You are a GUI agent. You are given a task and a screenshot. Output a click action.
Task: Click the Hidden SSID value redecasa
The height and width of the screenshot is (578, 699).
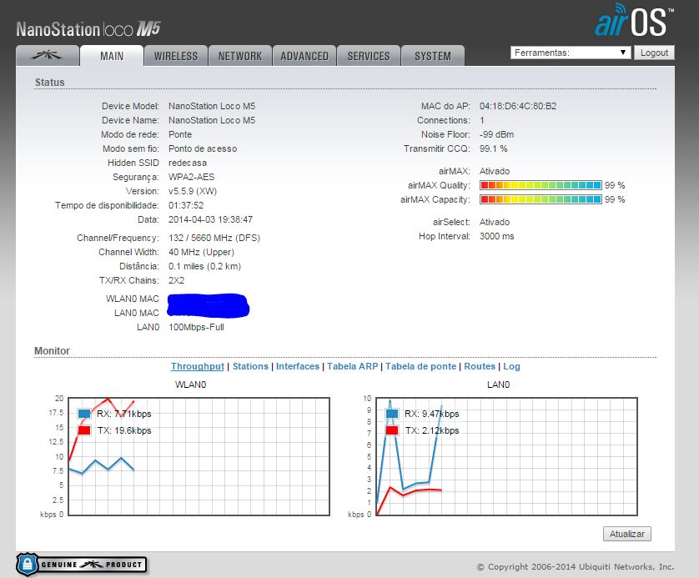(x=188, y=163)
